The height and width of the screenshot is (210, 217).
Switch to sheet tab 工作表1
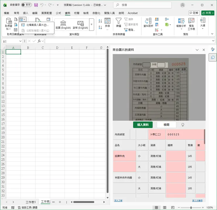pyautogui.click(x=31, y=202)
